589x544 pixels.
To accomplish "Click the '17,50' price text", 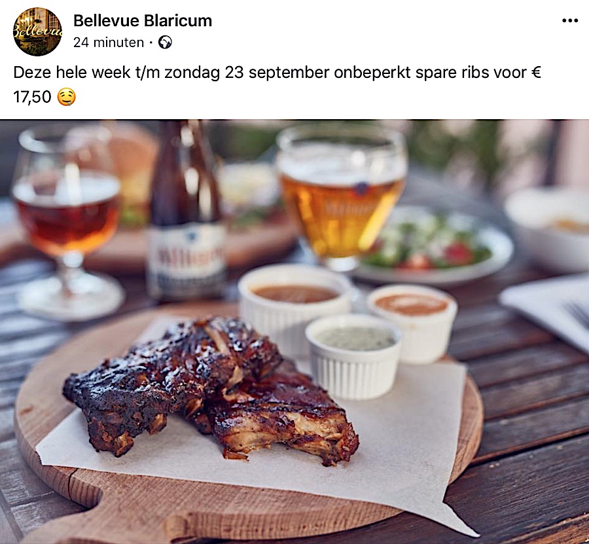I will (x=32, y=97).
